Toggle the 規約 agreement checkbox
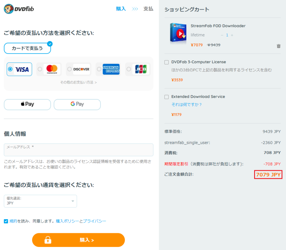 coord(6,221)
